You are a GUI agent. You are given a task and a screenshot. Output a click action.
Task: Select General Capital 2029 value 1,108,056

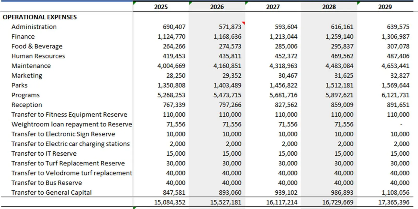396,193
